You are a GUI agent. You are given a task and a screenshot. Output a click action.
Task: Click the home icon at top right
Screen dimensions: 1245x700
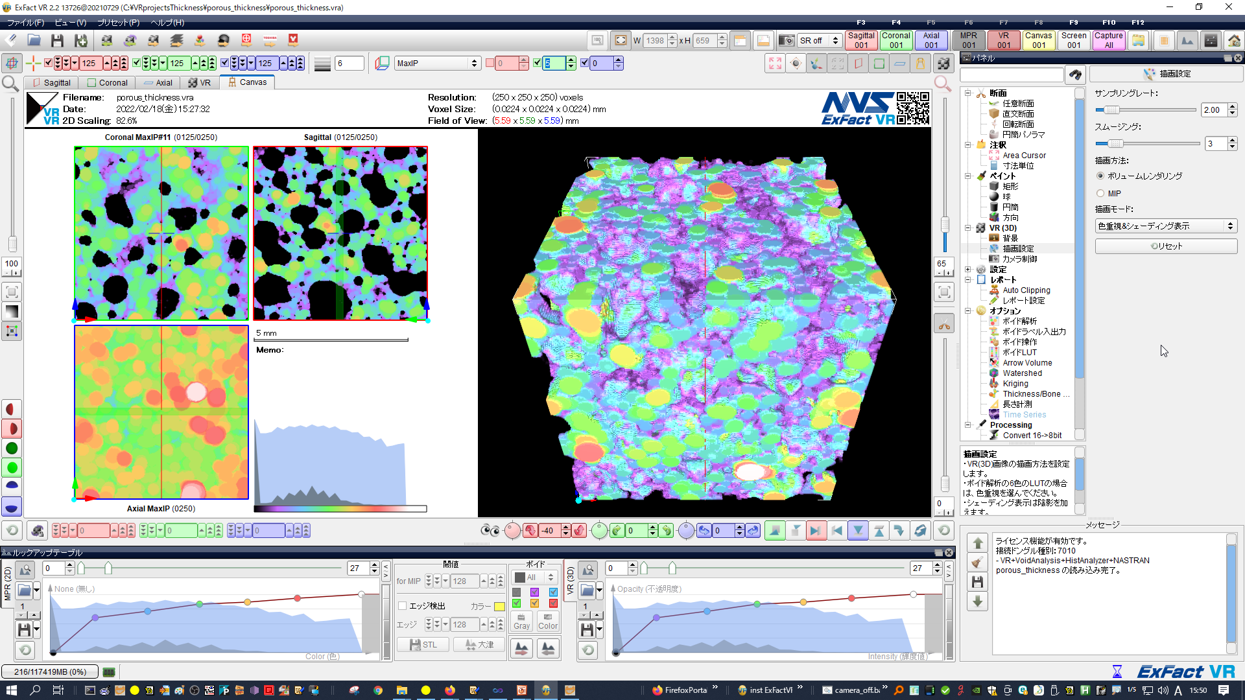pos(1234,40)
